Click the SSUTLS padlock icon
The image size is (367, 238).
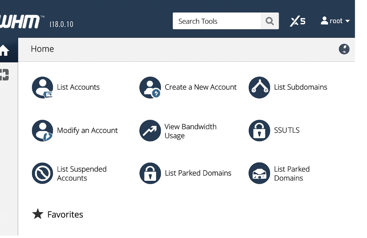point(259,131)
